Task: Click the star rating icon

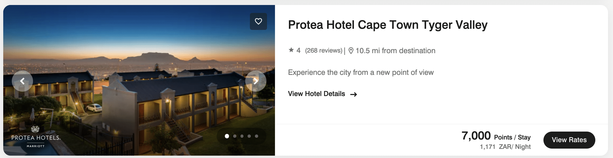Action: (x=291, y=50)
